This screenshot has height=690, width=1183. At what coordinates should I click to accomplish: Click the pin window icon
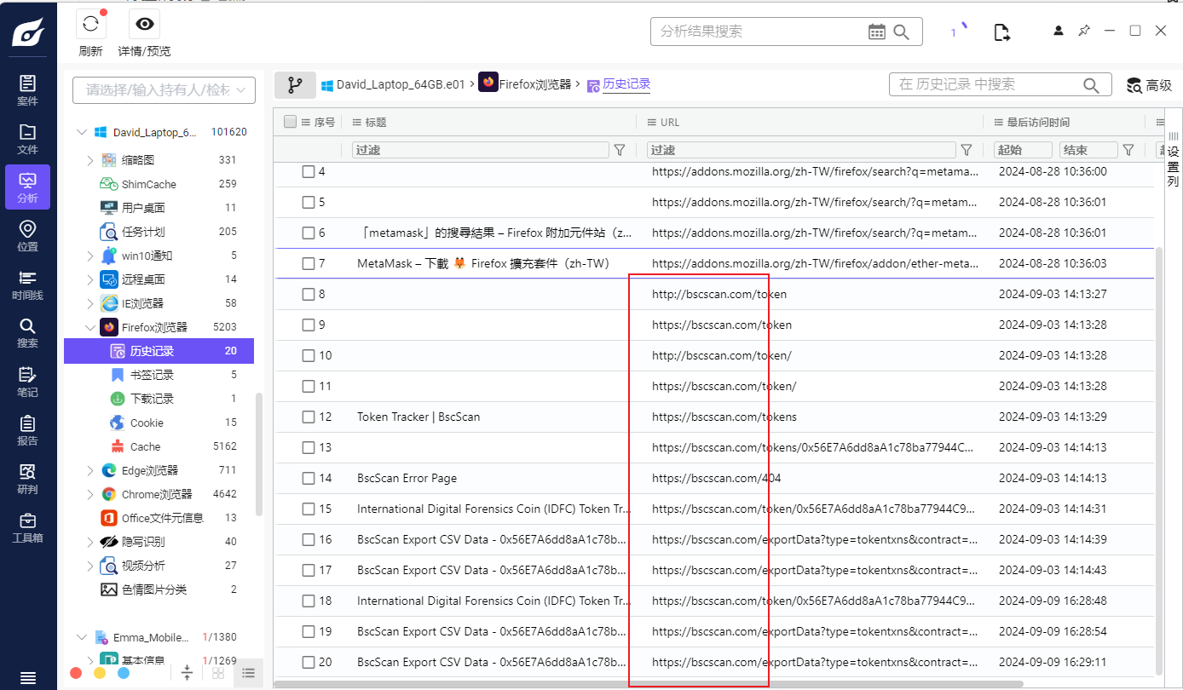coord(1084,31)
